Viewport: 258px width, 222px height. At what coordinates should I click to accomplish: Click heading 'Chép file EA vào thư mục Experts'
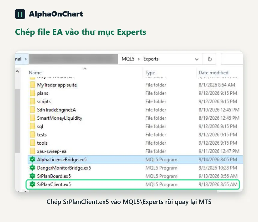point(81,32)
